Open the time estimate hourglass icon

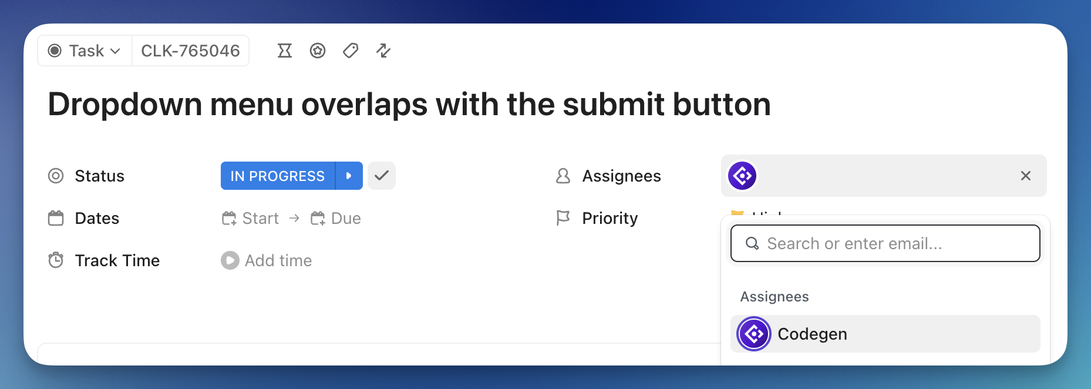(x=285, y=51)
